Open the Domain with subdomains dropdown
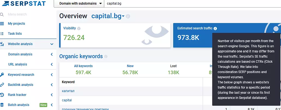Screen dimensions: 281x110 coord(79,4)
